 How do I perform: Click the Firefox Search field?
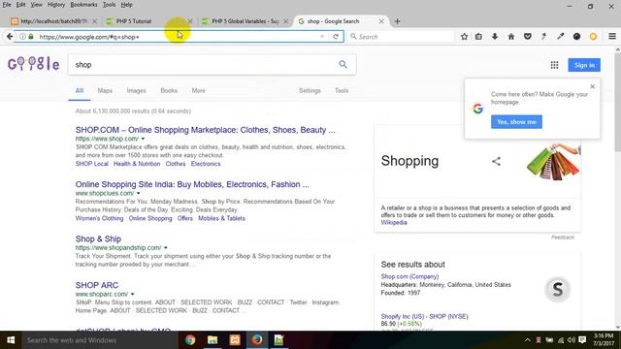click(401, 37)
